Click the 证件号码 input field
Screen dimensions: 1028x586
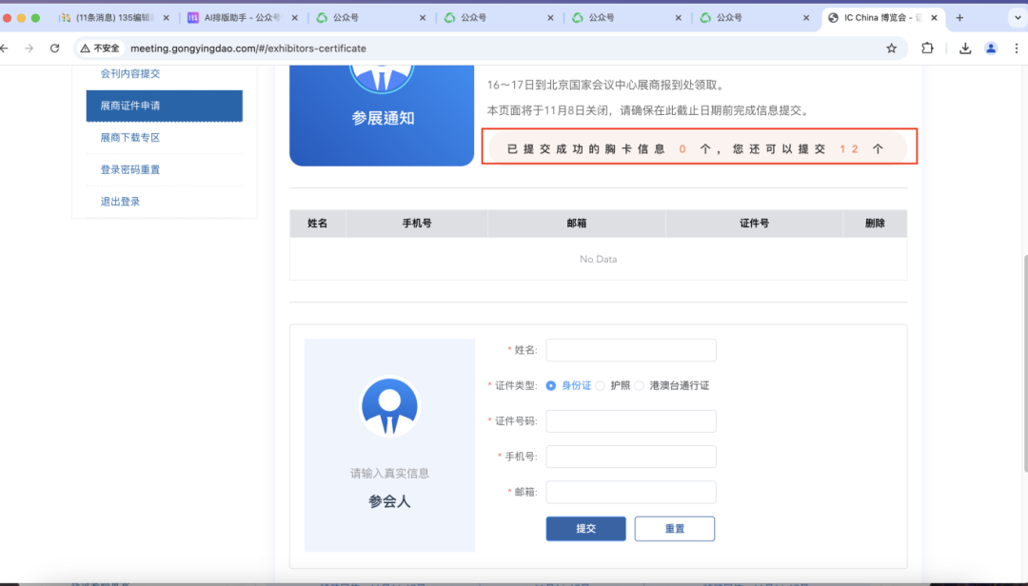(631, 420)
